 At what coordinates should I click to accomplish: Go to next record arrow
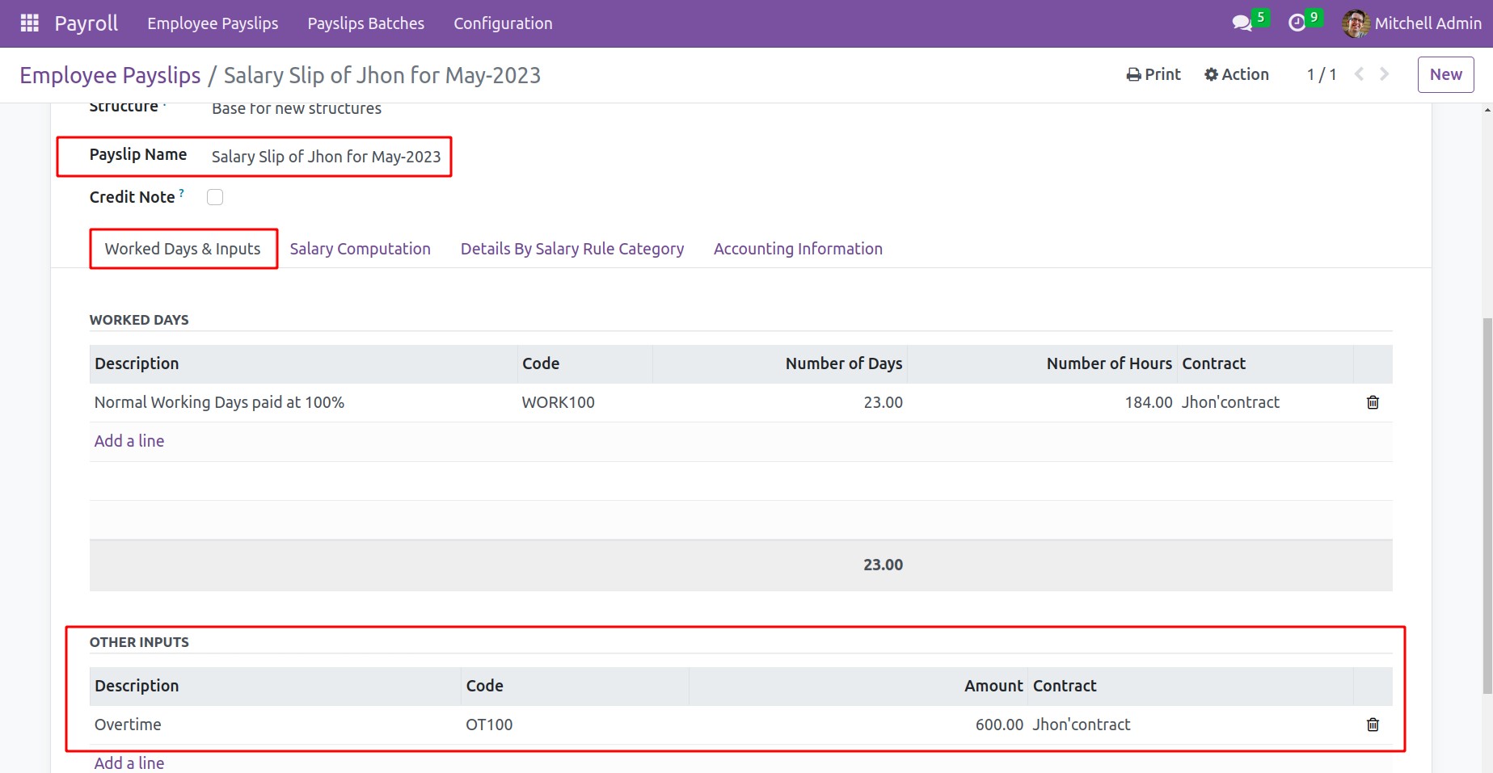point(1385,74)
